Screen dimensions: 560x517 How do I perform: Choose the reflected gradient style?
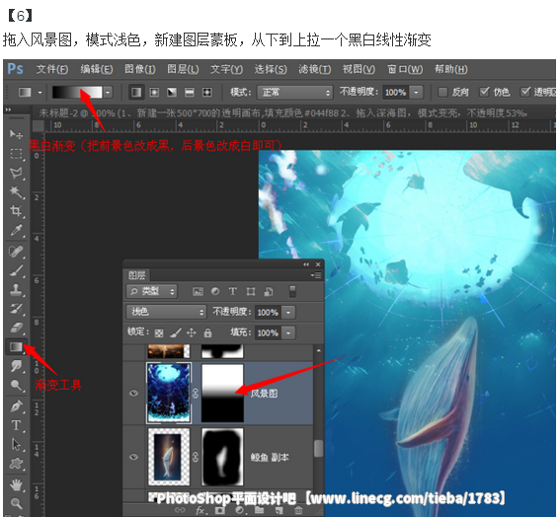click(190, 93)
